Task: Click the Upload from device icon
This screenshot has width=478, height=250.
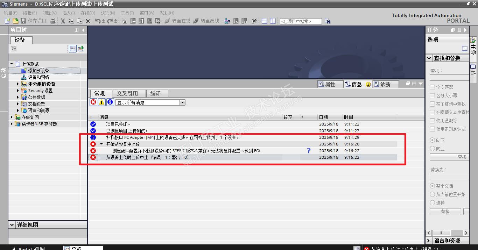Action: pos(141,21)
